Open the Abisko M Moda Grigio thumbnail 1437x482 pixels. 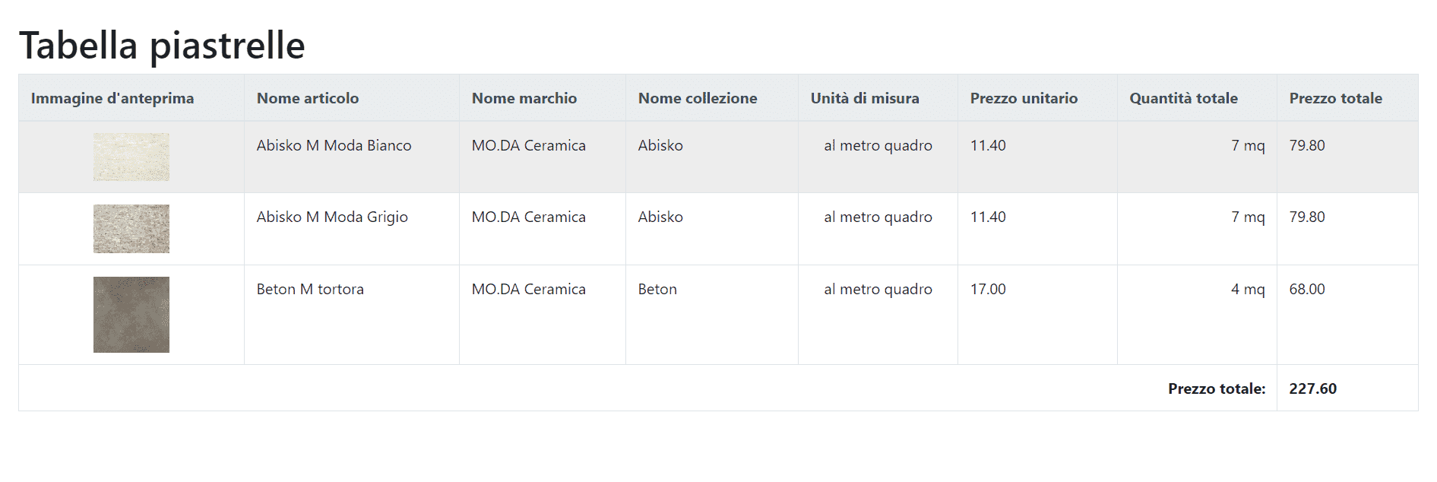pos(131,229)
